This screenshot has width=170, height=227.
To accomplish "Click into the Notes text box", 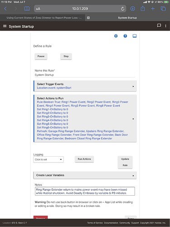I will click(x=85, y=191).
